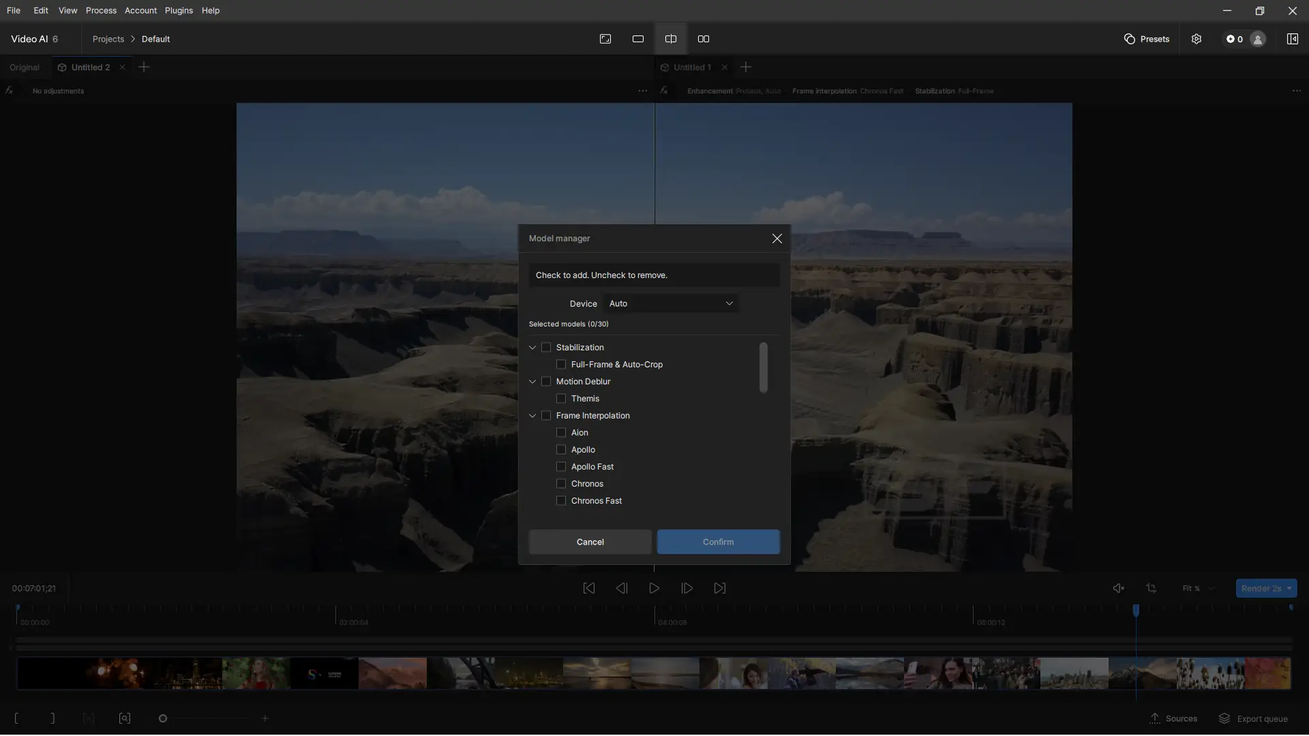Step forward one frame
Screen dimensions: 1309x736
point(687,588)
